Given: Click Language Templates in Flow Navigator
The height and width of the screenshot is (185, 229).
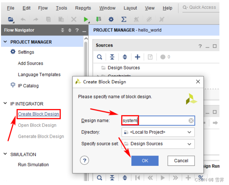Looking at the screenshot, I should pyautogui.click(x=39, y=75).
